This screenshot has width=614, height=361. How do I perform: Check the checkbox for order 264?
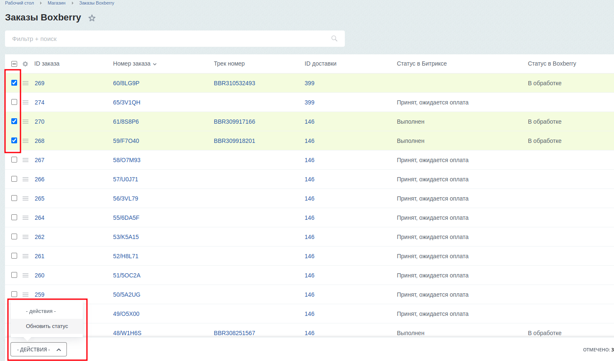[x=14, y=217]
